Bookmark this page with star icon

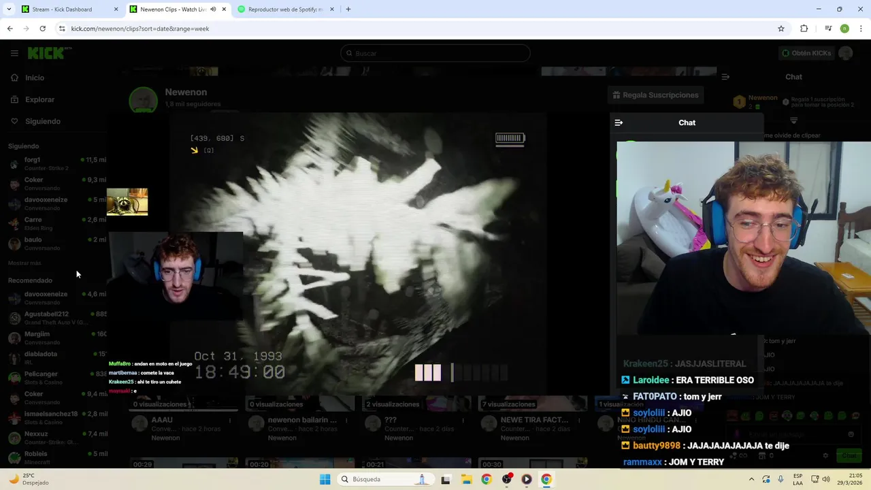coord(781,29)
